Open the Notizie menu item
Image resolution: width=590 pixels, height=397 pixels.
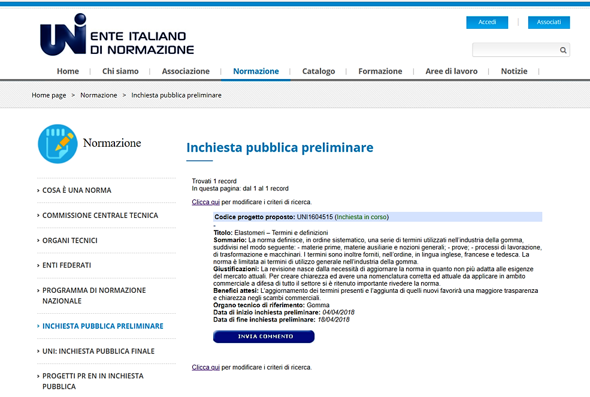pyautogui.click(x=514, y=71)
